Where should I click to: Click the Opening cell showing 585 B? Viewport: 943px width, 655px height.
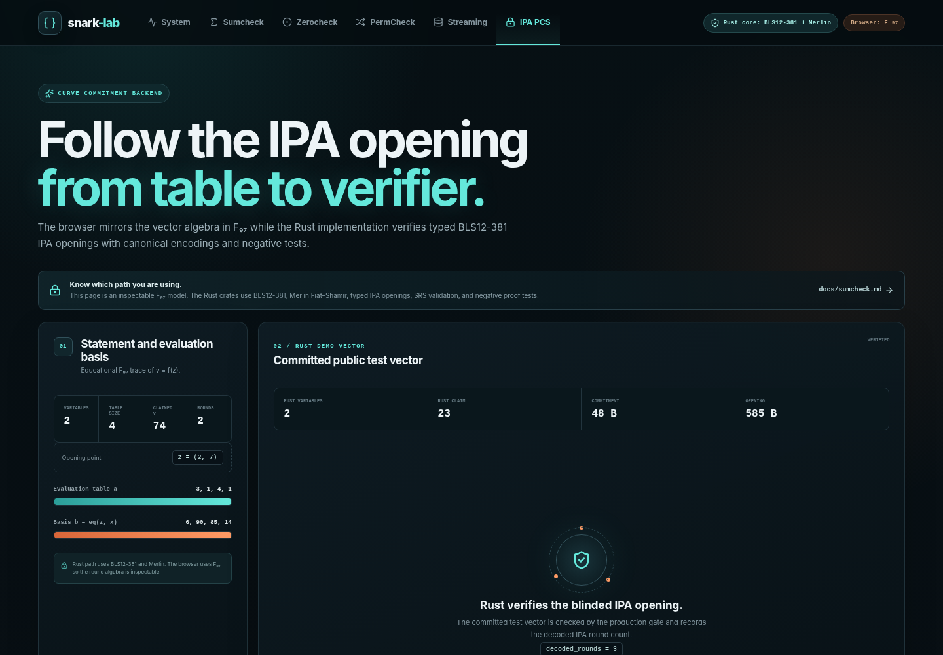pyautogui.click(x=812, y=409)
